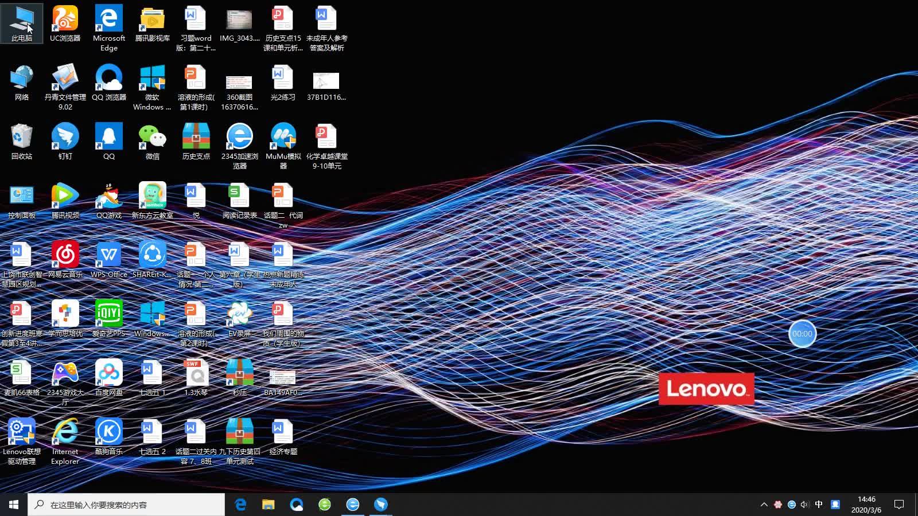Viewport: 918px width, 516px height.
Task: Select the 控制面板 icon
Action: pyautogui.click(x=22, y=201)
